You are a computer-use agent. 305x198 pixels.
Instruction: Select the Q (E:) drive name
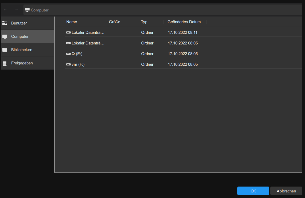(77, 54)
